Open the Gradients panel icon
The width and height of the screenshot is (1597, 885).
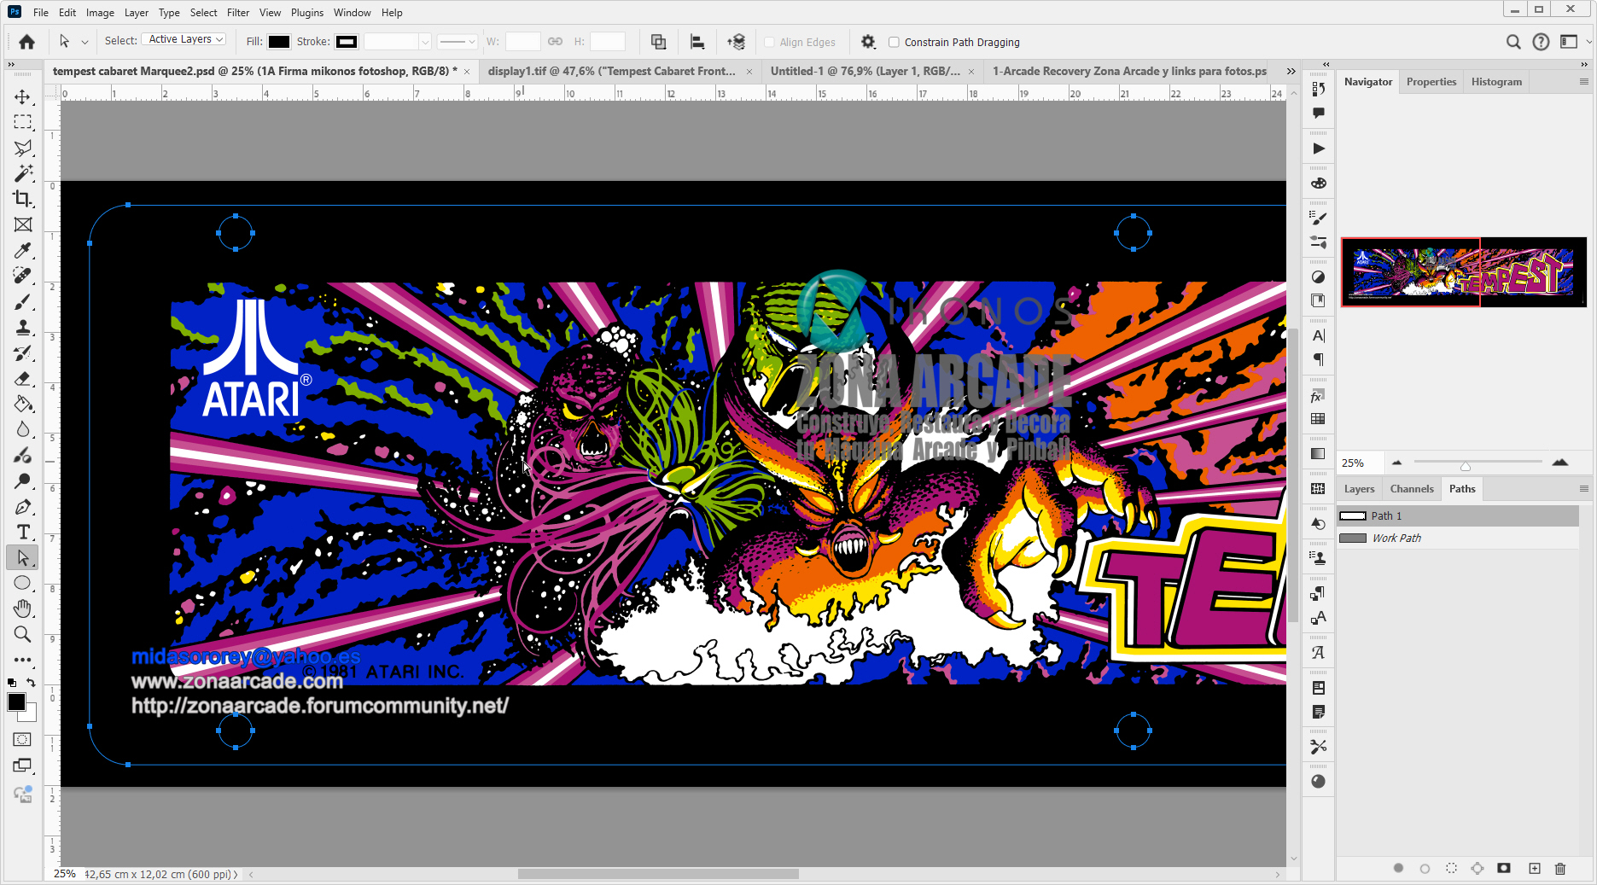(x=1319, y=454)
